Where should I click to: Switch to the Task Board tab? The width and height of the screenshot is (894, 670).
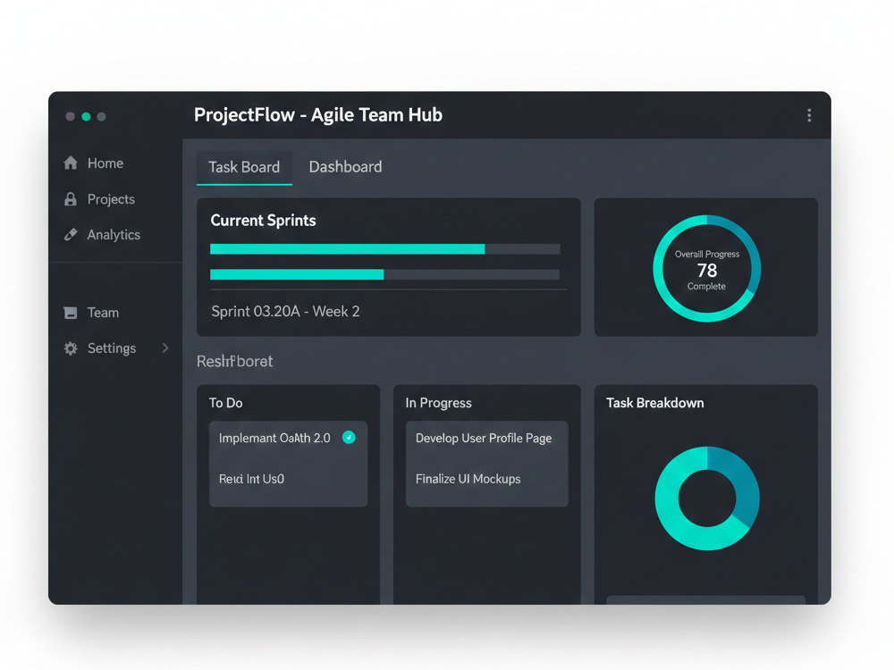pos(244,168)
